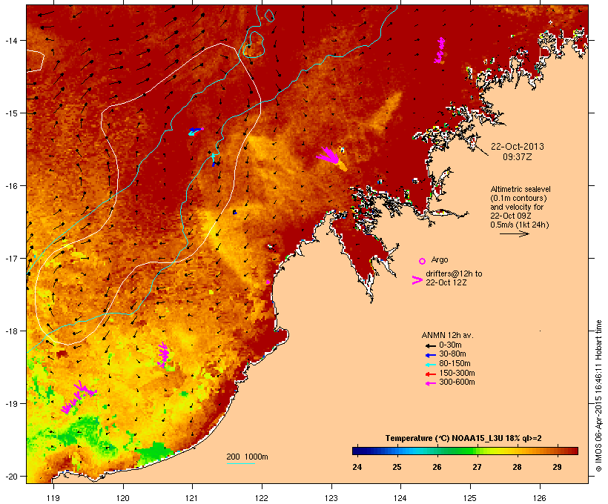Screen dimensions: 608x504
Task: Click the latitude label '-16'
Action: (10, 186)
